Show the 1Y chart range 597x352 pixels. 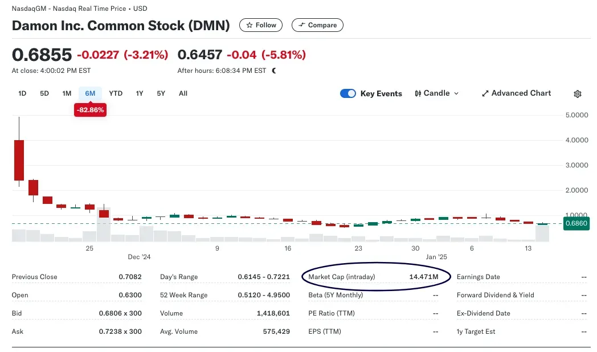[140, 93]
